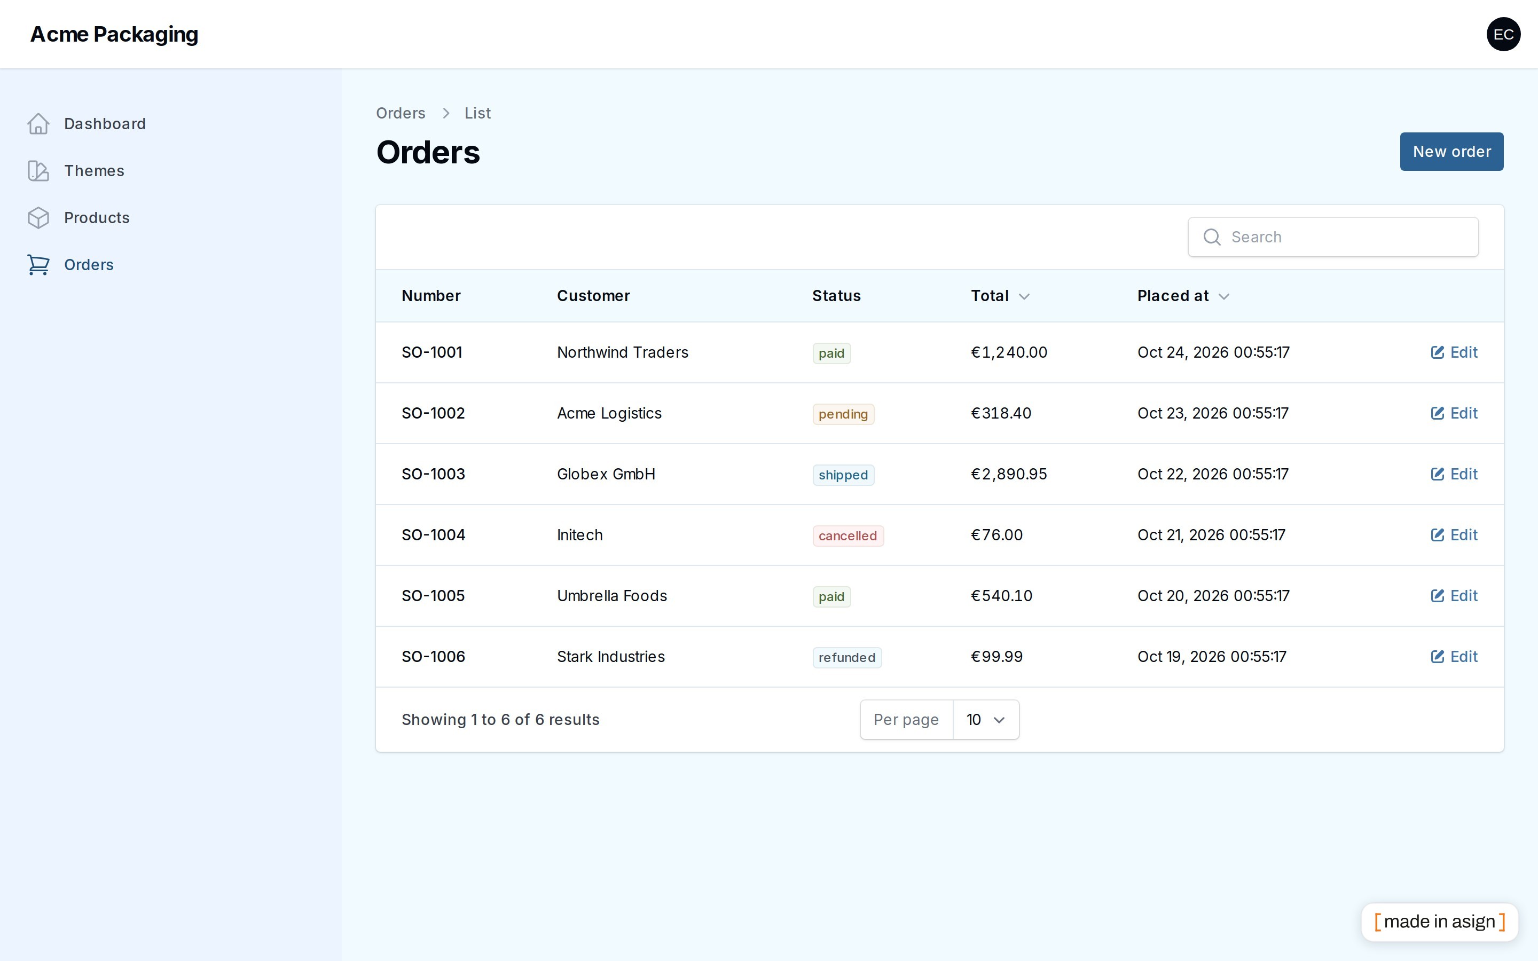Click the Status column header
The height and width of the screenshot is (961, 1538).
point(836,296)
